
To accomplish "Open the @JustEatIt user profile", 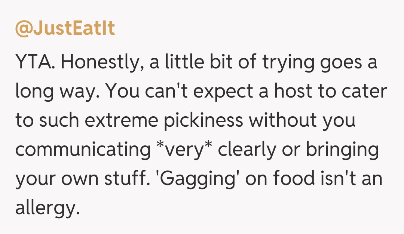I will pyautogui.click(x=65, y=29).
